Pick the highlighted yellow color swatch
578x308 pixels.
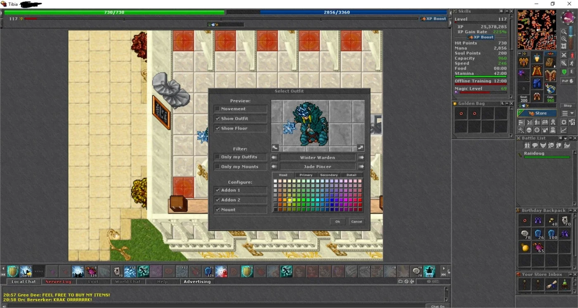(x=290, y=200)
